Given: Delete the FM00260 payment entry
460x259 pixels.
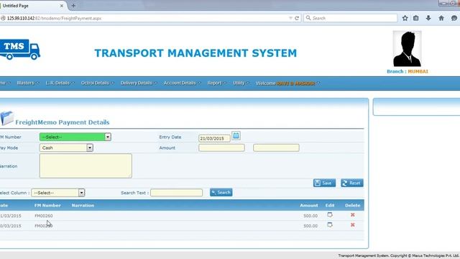Looking at the screenshot, I should click(353, 215).
